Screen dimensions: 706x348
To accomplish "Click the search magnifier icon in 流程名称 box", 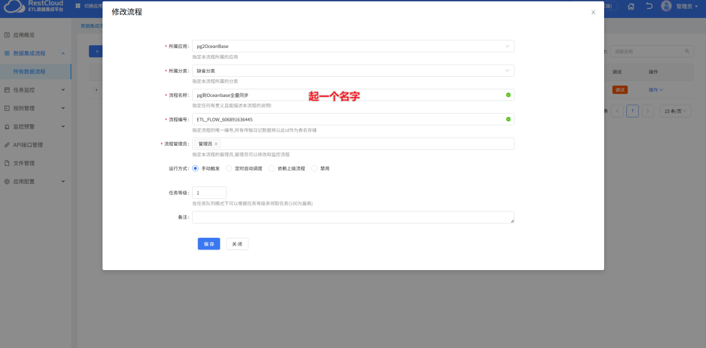I will point(688,51).
